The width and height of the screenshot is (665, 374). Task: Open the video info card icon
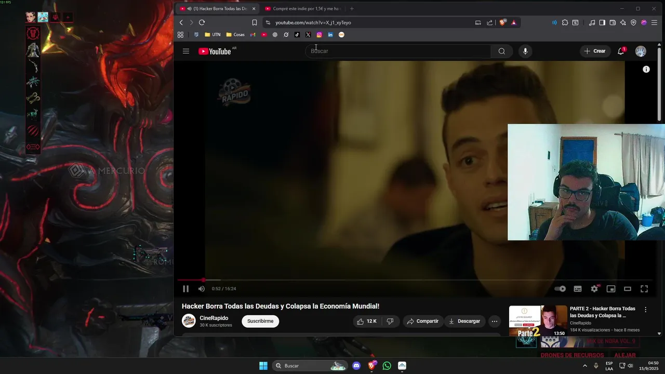(x=646, y=69)
